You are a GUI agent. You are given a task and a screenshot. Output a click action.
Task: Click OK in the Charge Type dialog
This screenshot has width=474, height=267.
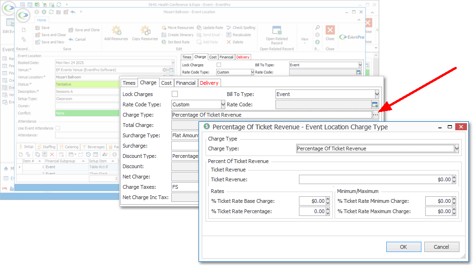[404, 247]
